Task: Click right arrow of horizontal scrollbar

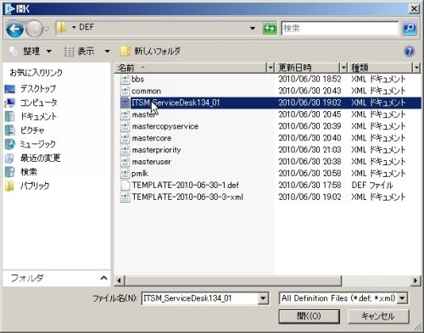Action: (416, 280)
